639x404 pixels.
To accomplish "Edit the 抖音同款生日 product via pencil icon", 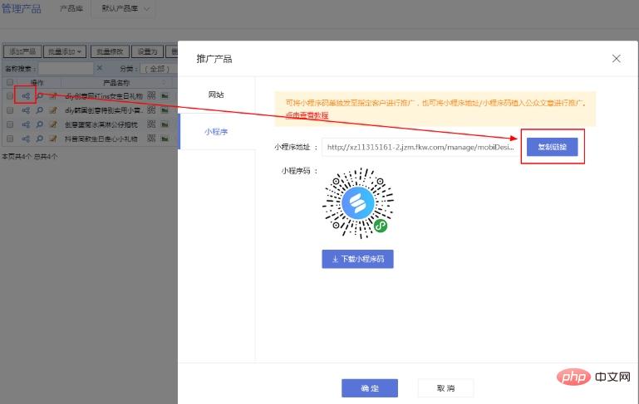I will pyautogui.click(x=53, y=139).
